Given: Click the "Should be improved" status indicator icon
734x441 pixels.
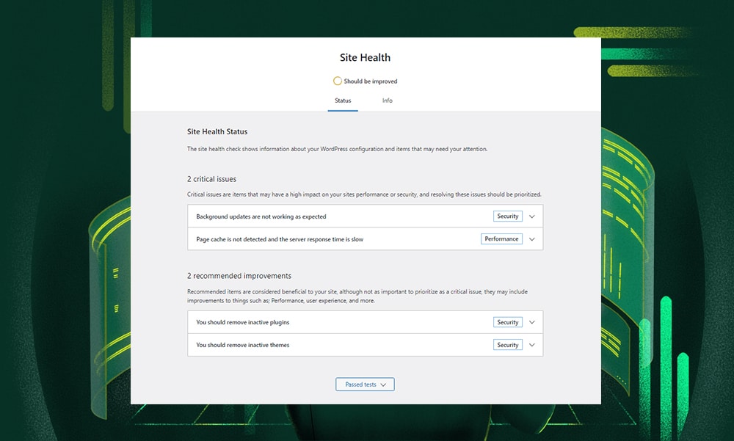Looking at the screenshot, I should pyautogui.click(x=338, y=81).
